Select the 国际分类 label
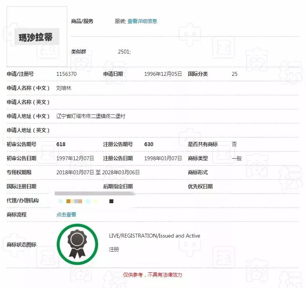Image resolution: width=306 pixels, height=288 pixels. click(x=198, y=74)
